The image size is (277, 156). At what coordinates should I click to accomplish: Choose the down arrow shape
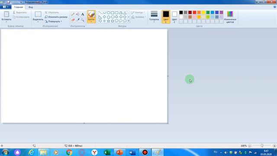(x=100, y=21)
